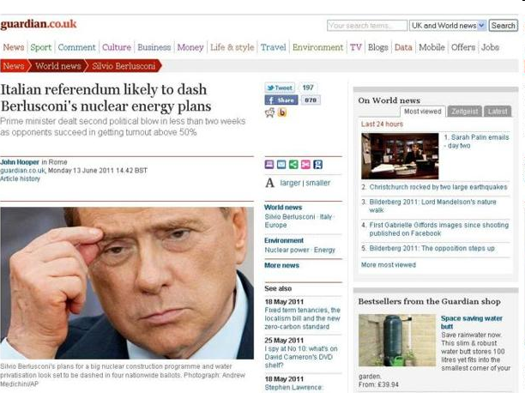Share article via the Reddit icon
Viewport: 525px width, 393px height.
270,112
